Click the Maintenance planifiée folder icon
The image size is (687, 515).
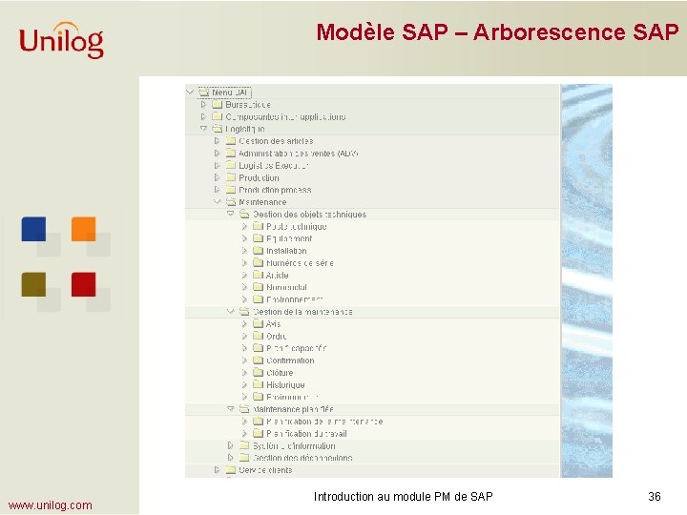click(244, 409)
